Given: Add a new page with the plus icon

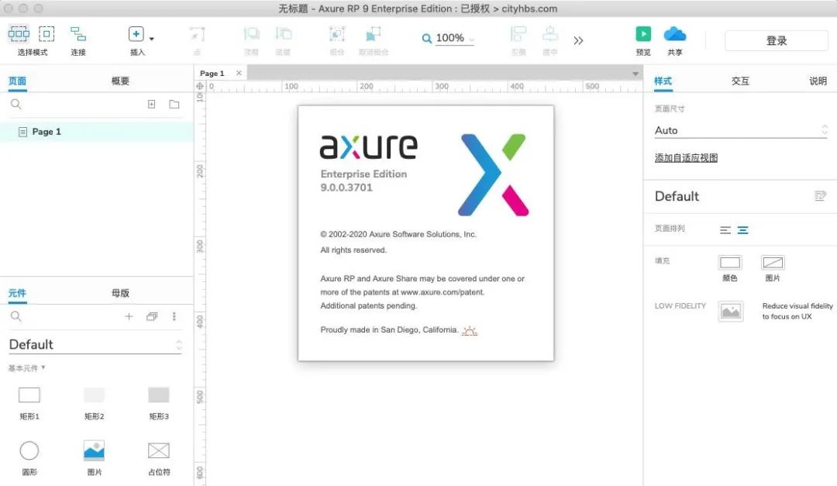Looking at the screenshot, I should pos(152,104).
